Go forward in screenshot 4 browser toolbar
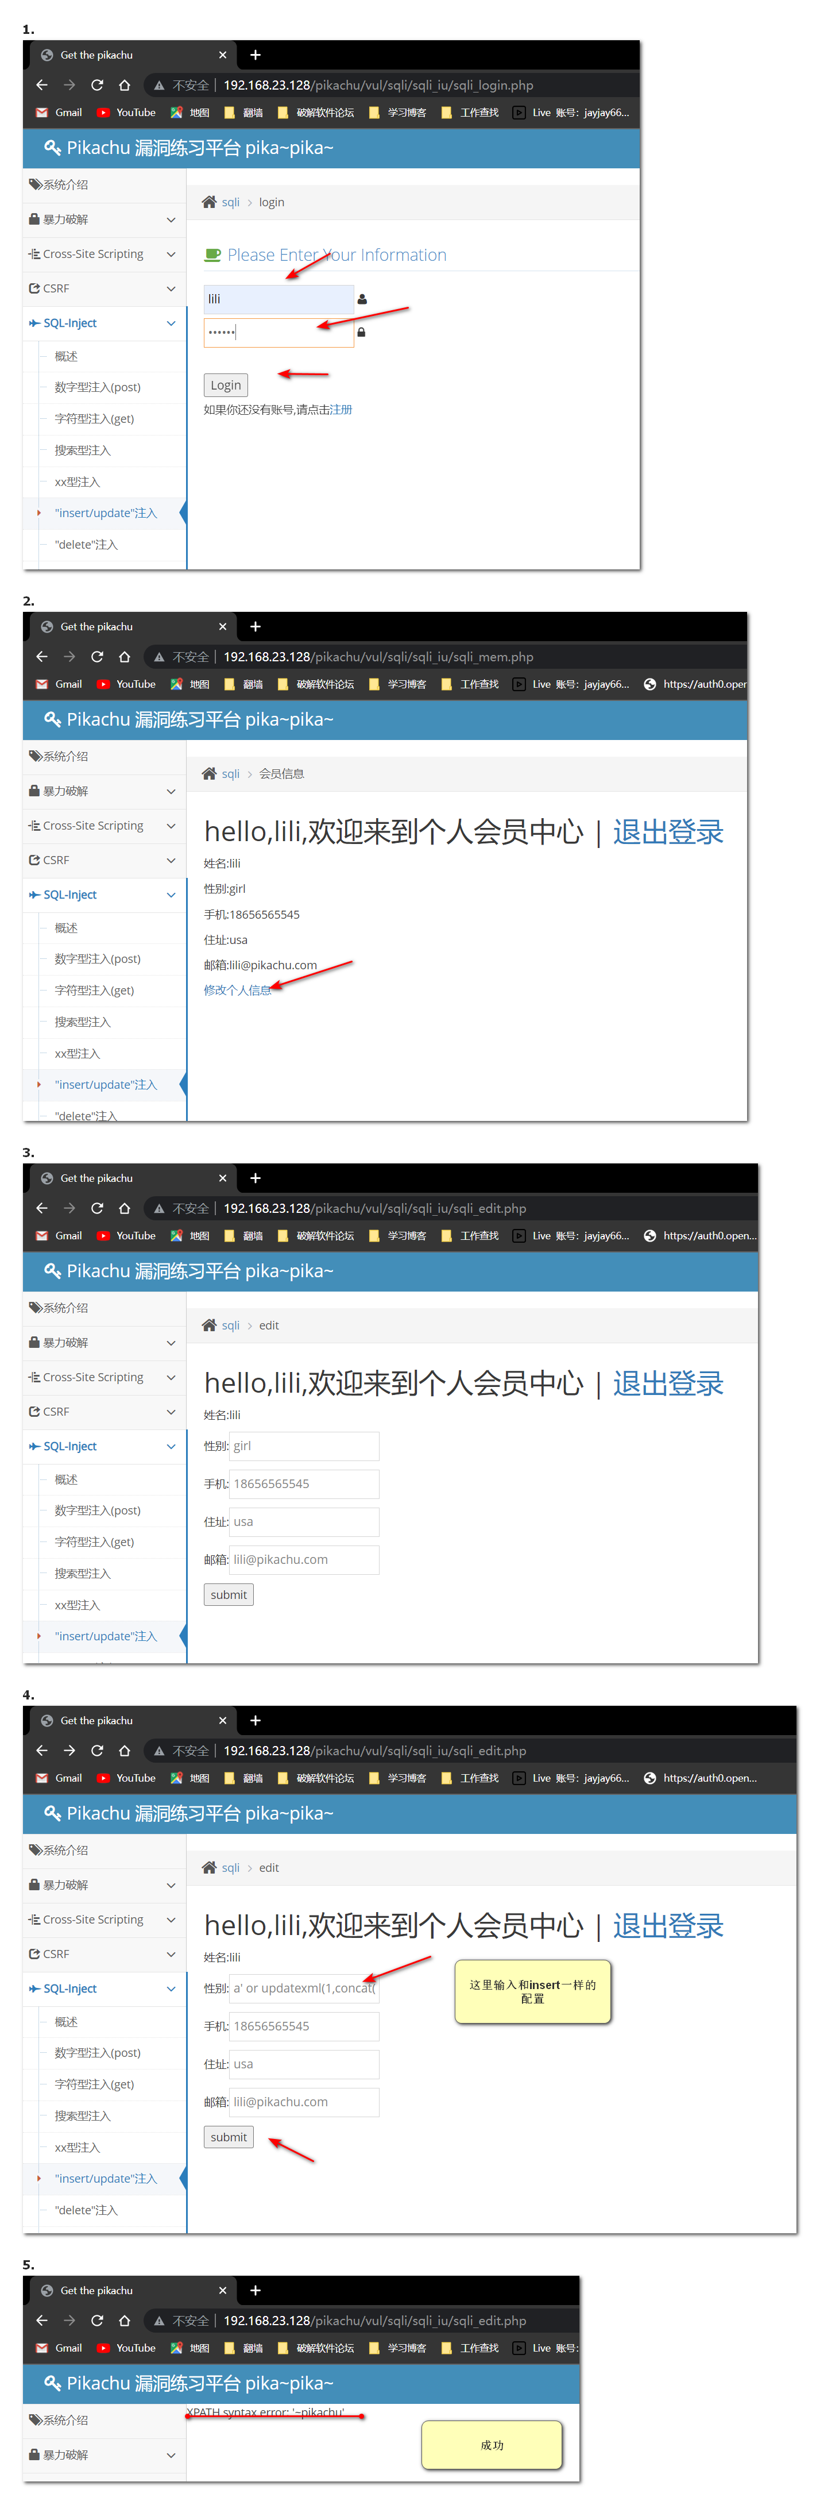 [69, 1751]
